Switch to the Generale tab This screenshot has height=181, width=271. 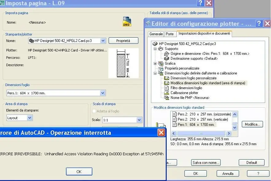156,34
